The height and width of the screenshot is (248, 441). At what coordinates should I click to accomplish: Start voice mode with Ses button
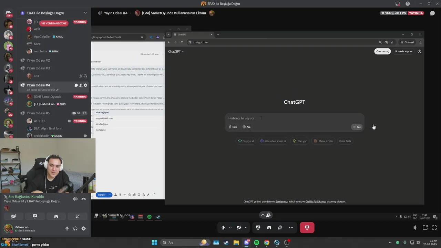tap(357, 127)
